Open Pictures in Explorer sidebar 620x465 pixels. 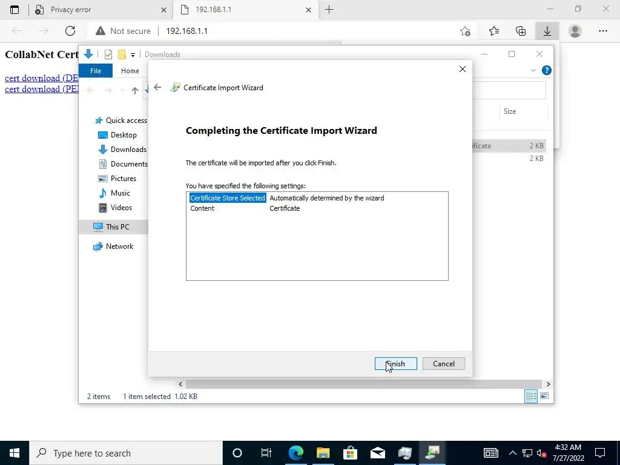click(x=117, y=179)
